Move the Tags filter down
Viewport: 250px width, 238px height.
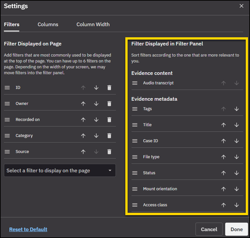237,109
